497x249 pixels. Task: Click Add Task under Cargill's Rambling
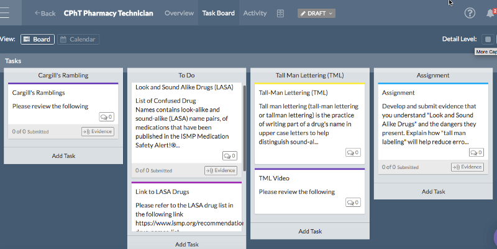tap(63, 155)
